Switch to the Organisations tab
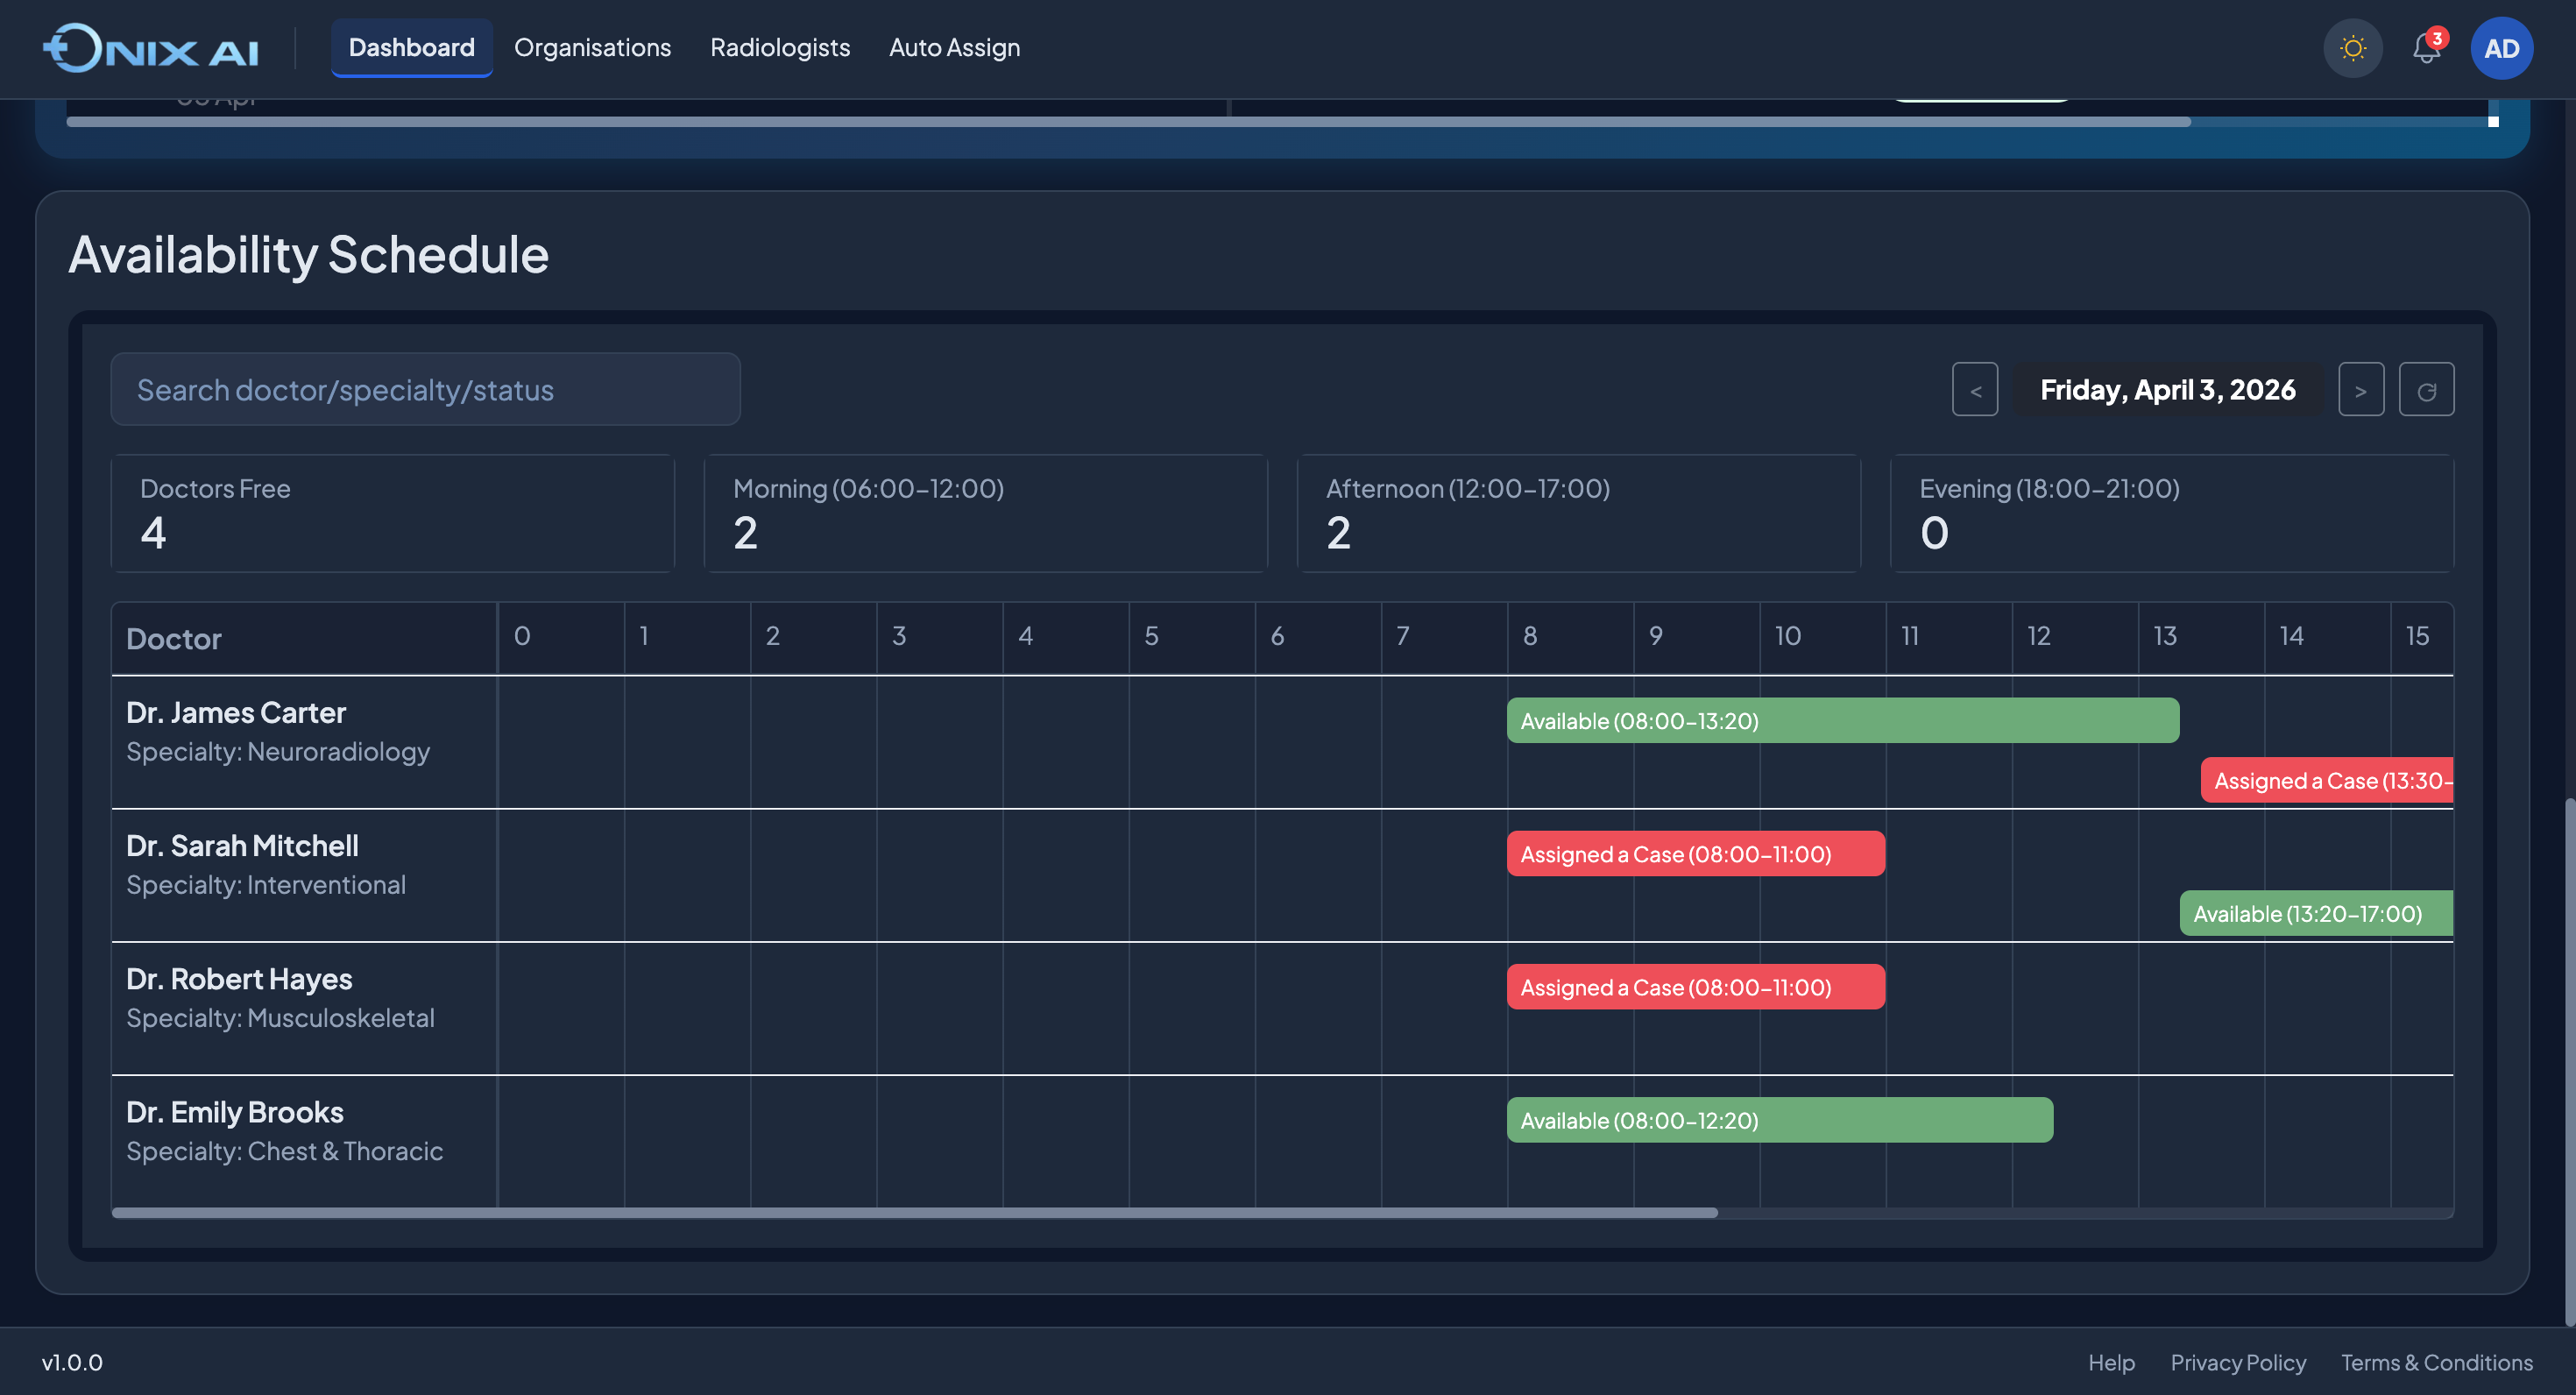2576x1395 pixels. pyautogui.click(x=592, y=47)
